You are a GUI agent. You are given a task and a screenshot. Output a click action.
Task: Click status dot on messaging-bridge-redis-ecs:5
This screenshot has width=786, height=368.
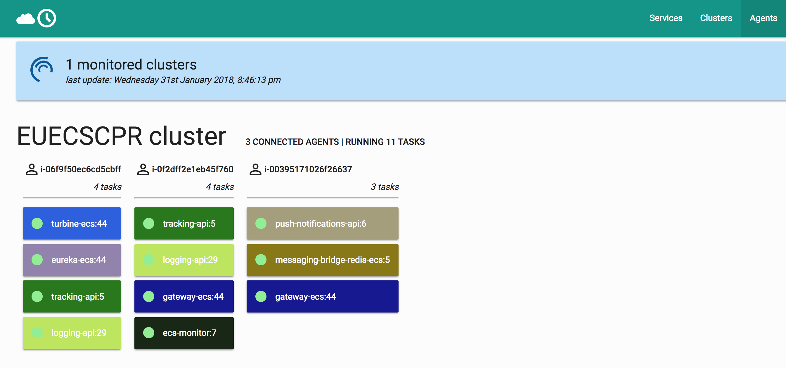[261, 260]
